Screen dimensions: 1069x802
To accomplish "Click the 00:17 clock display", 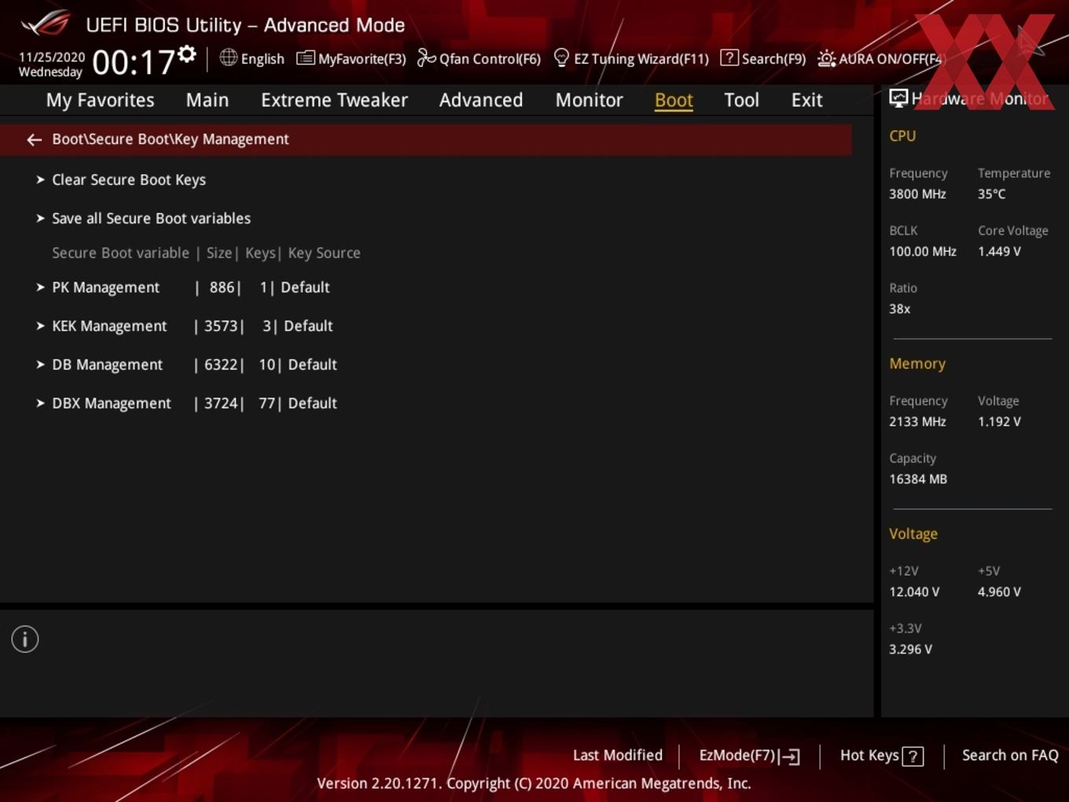I will (x=134, y=62).
